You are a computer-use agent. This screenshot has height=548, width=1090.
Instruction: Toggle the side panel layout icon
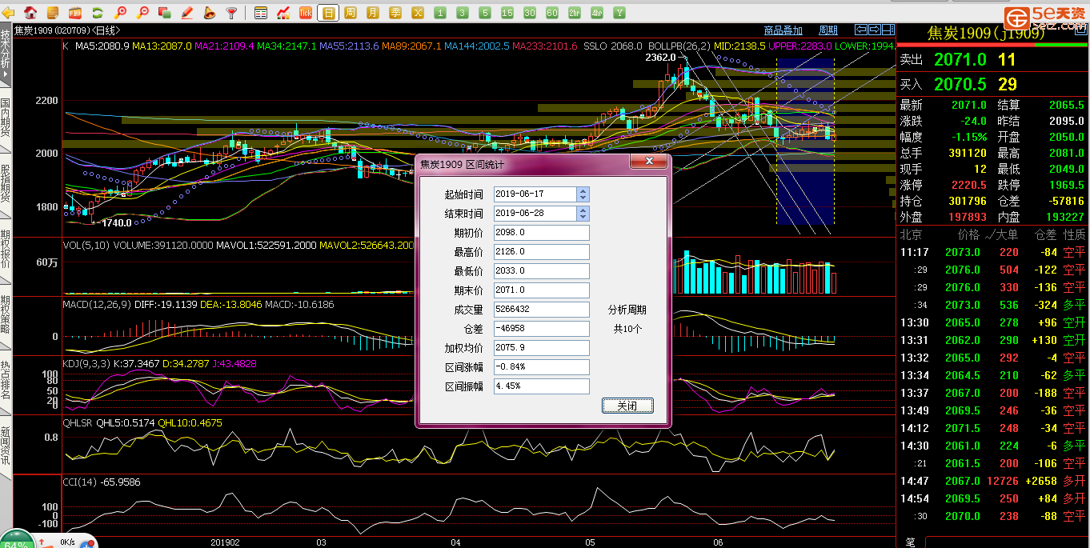[887, 30]
